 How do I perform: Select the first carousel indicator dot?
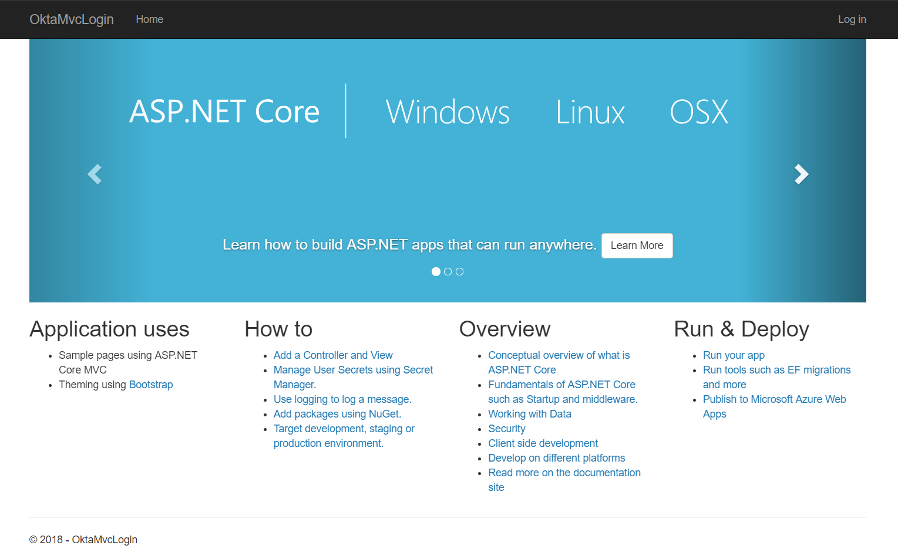pos(436,271)
